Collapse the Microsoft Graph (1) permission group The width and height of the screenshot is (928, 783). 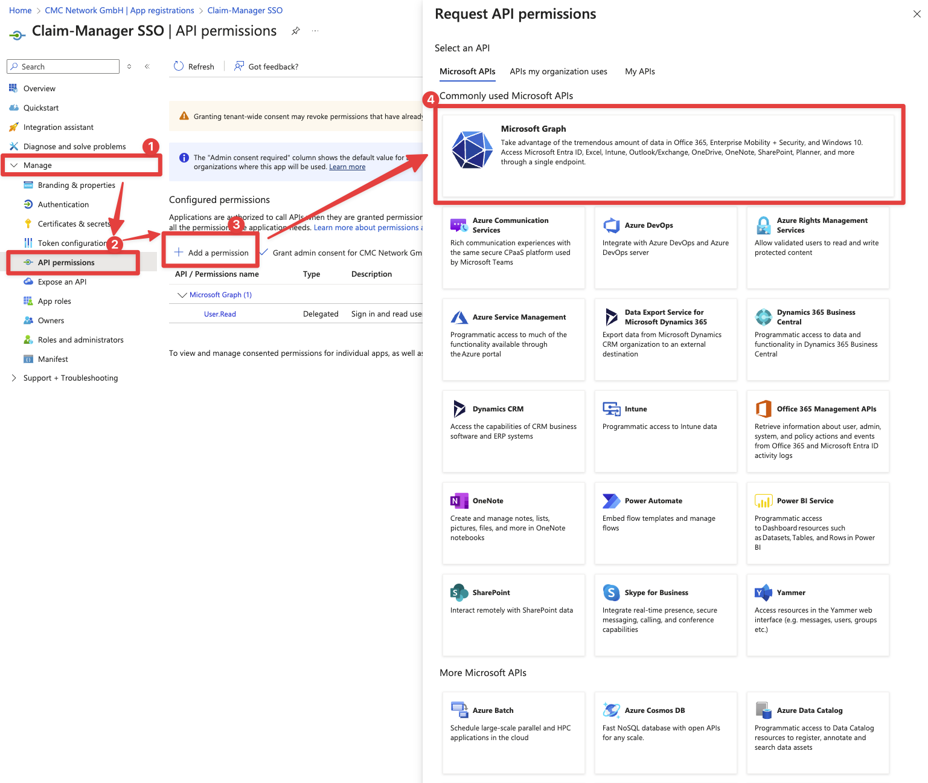coord(182,295)
